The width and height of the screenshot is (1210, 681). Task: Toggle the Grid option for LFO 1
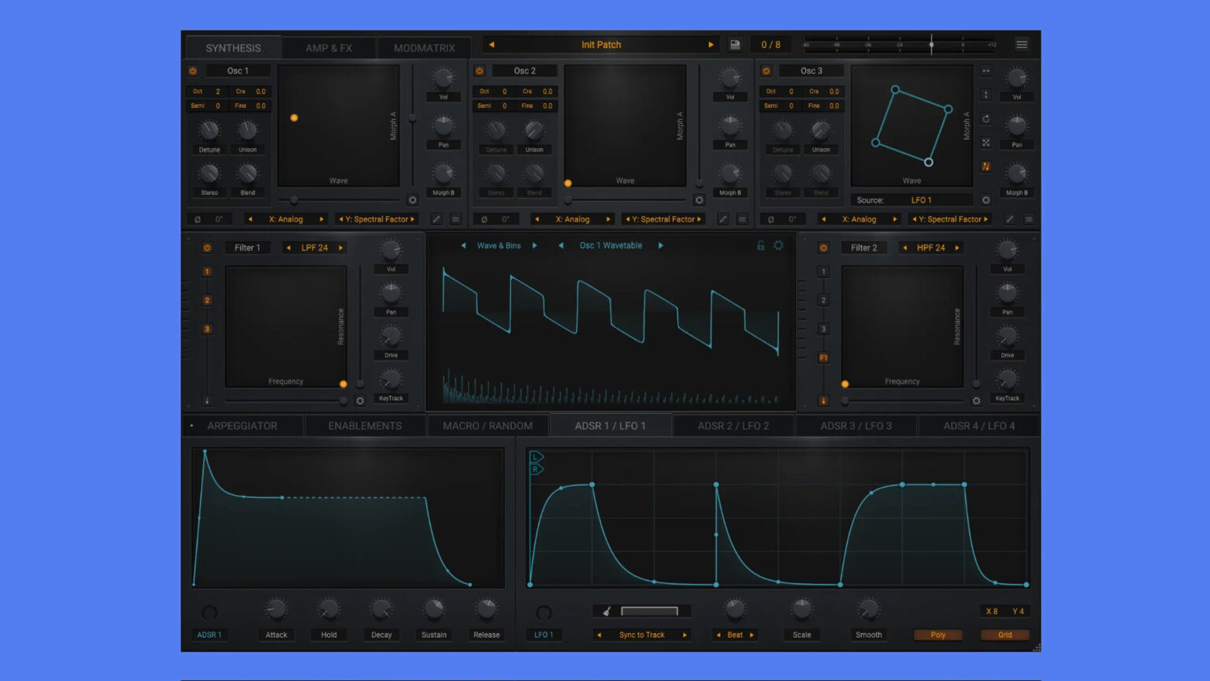tap(1004, 634)
